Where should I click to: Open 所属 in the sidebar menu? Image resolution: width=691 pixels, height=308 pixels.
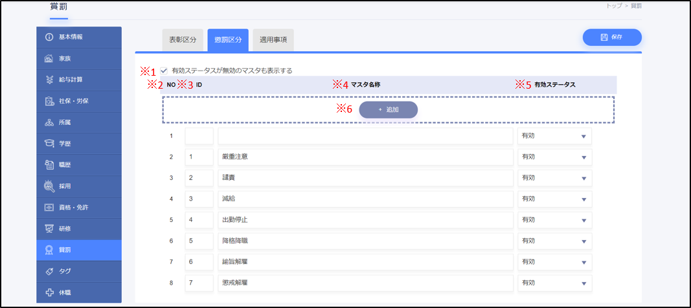[79, 123]
